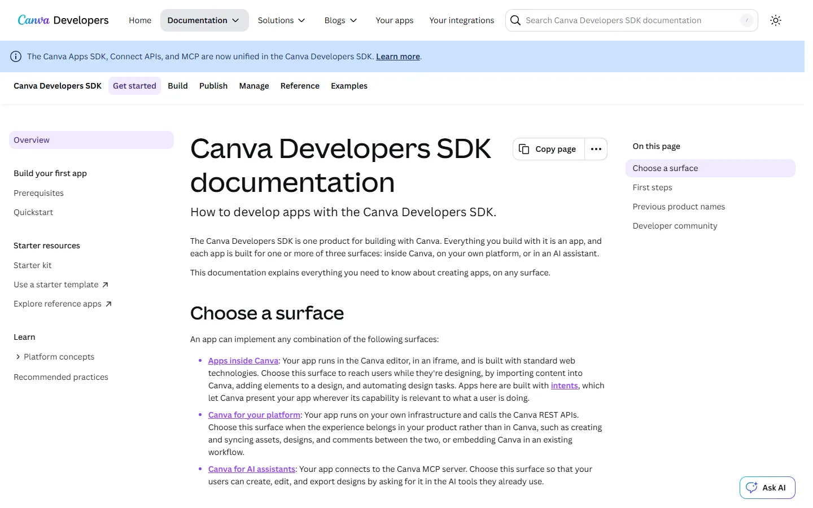Click the external arrow beside Explore reference apps
Image resolution: width=813 pixels, height=508 pixels.
click(x=108, y=304)
